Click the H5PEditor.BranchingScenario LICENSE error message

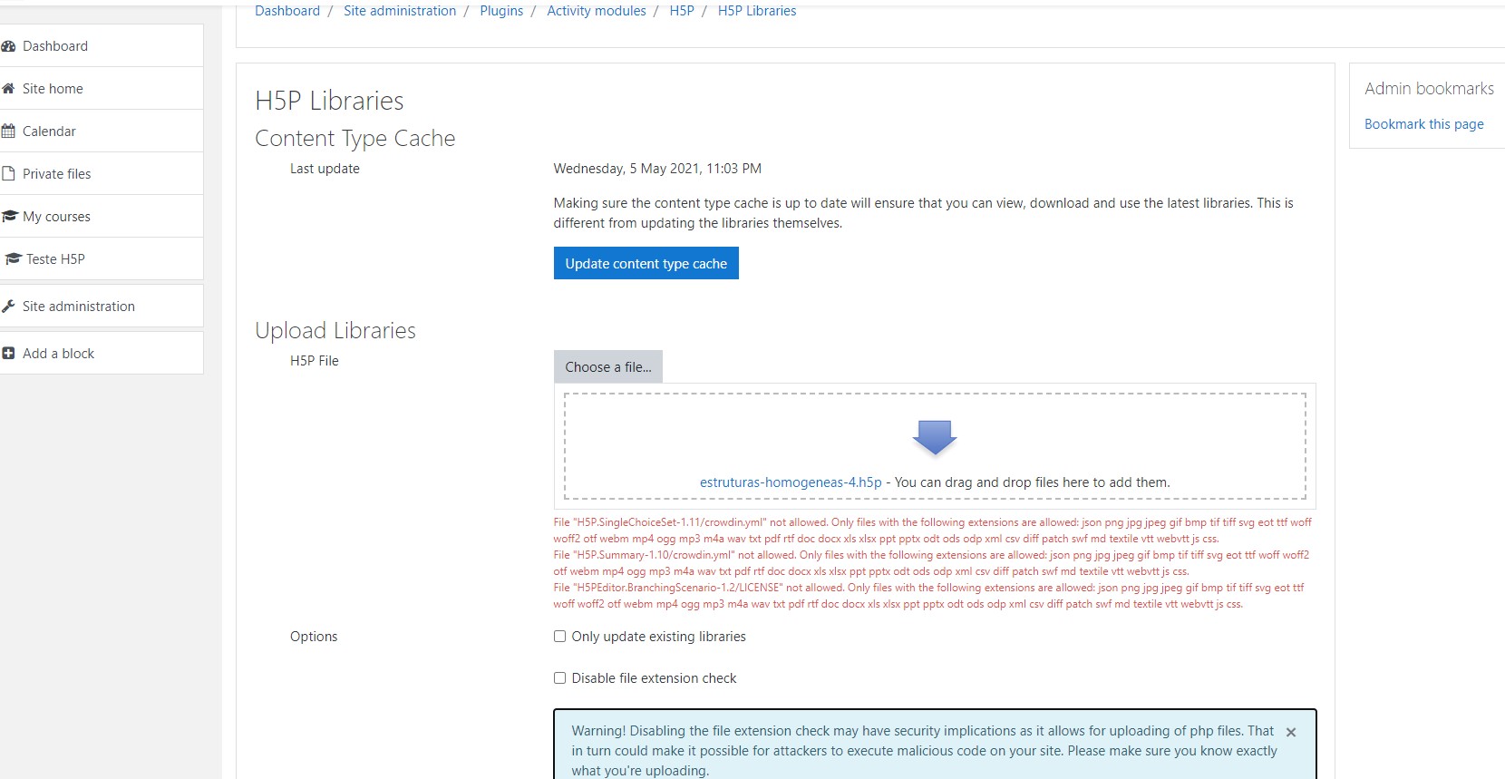(x=929, y=596)
